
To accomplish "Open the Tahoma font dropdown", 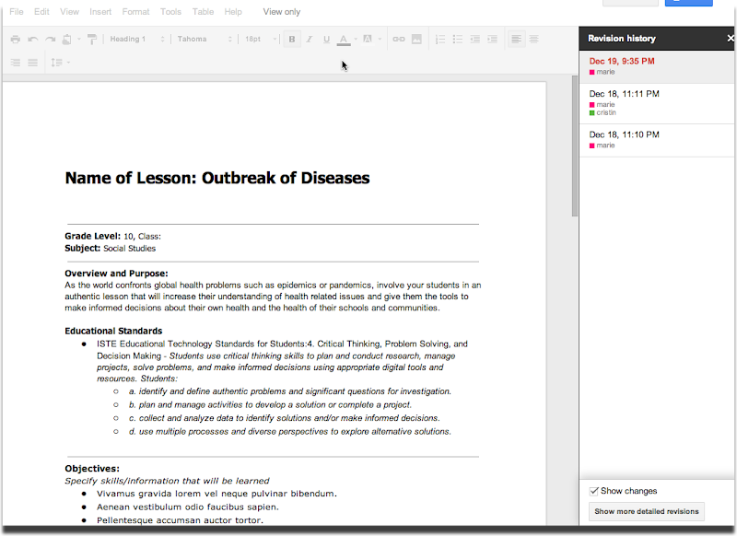I will tap(205, 39).
